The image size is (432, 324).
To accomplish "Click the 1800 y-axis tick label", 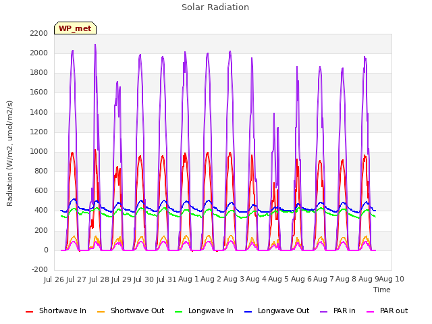I will [39, 73].
